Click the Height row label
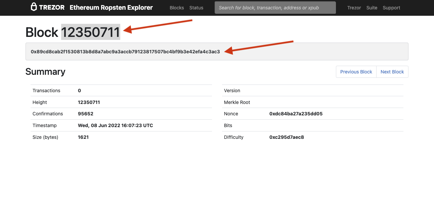434x223 pixels. pyautogui.click(x=40, y=102)
